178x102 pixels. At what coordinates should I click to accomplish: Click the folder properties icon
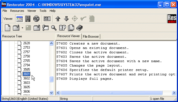tap(45, 28)
